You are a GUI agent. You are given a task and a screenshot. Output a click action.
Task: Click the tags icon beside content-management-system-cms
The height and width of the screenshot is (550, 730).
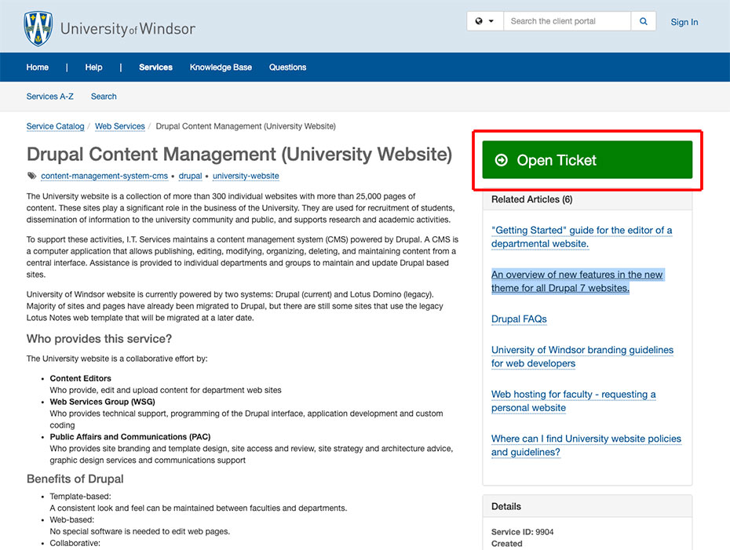pyautogui.click(x=31, y=177)
